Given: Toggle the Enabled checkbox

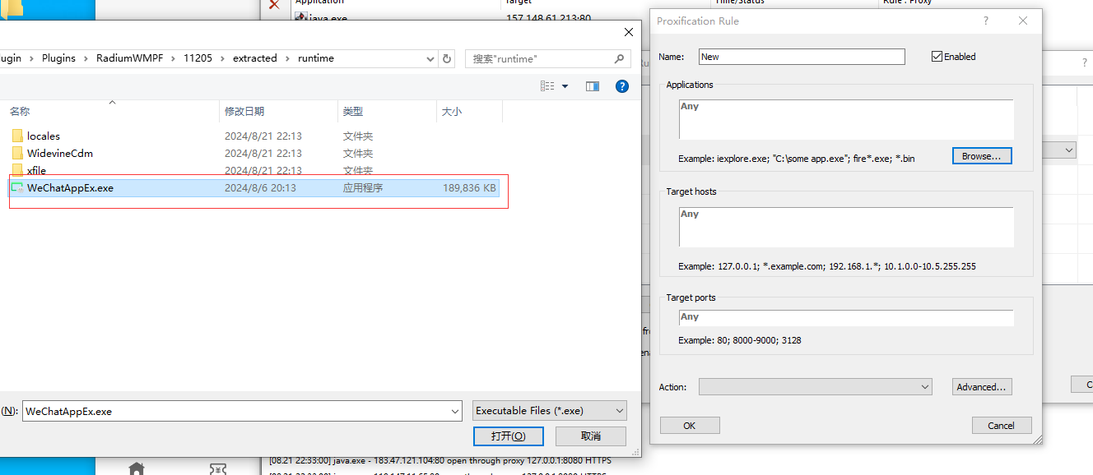Looking at the screenshot, I should point(937,57).
